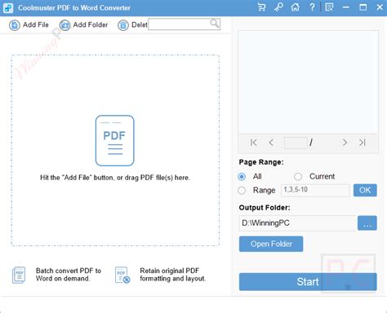
Task: Click the search magnifier icon
Action: [x=215, y=24]
